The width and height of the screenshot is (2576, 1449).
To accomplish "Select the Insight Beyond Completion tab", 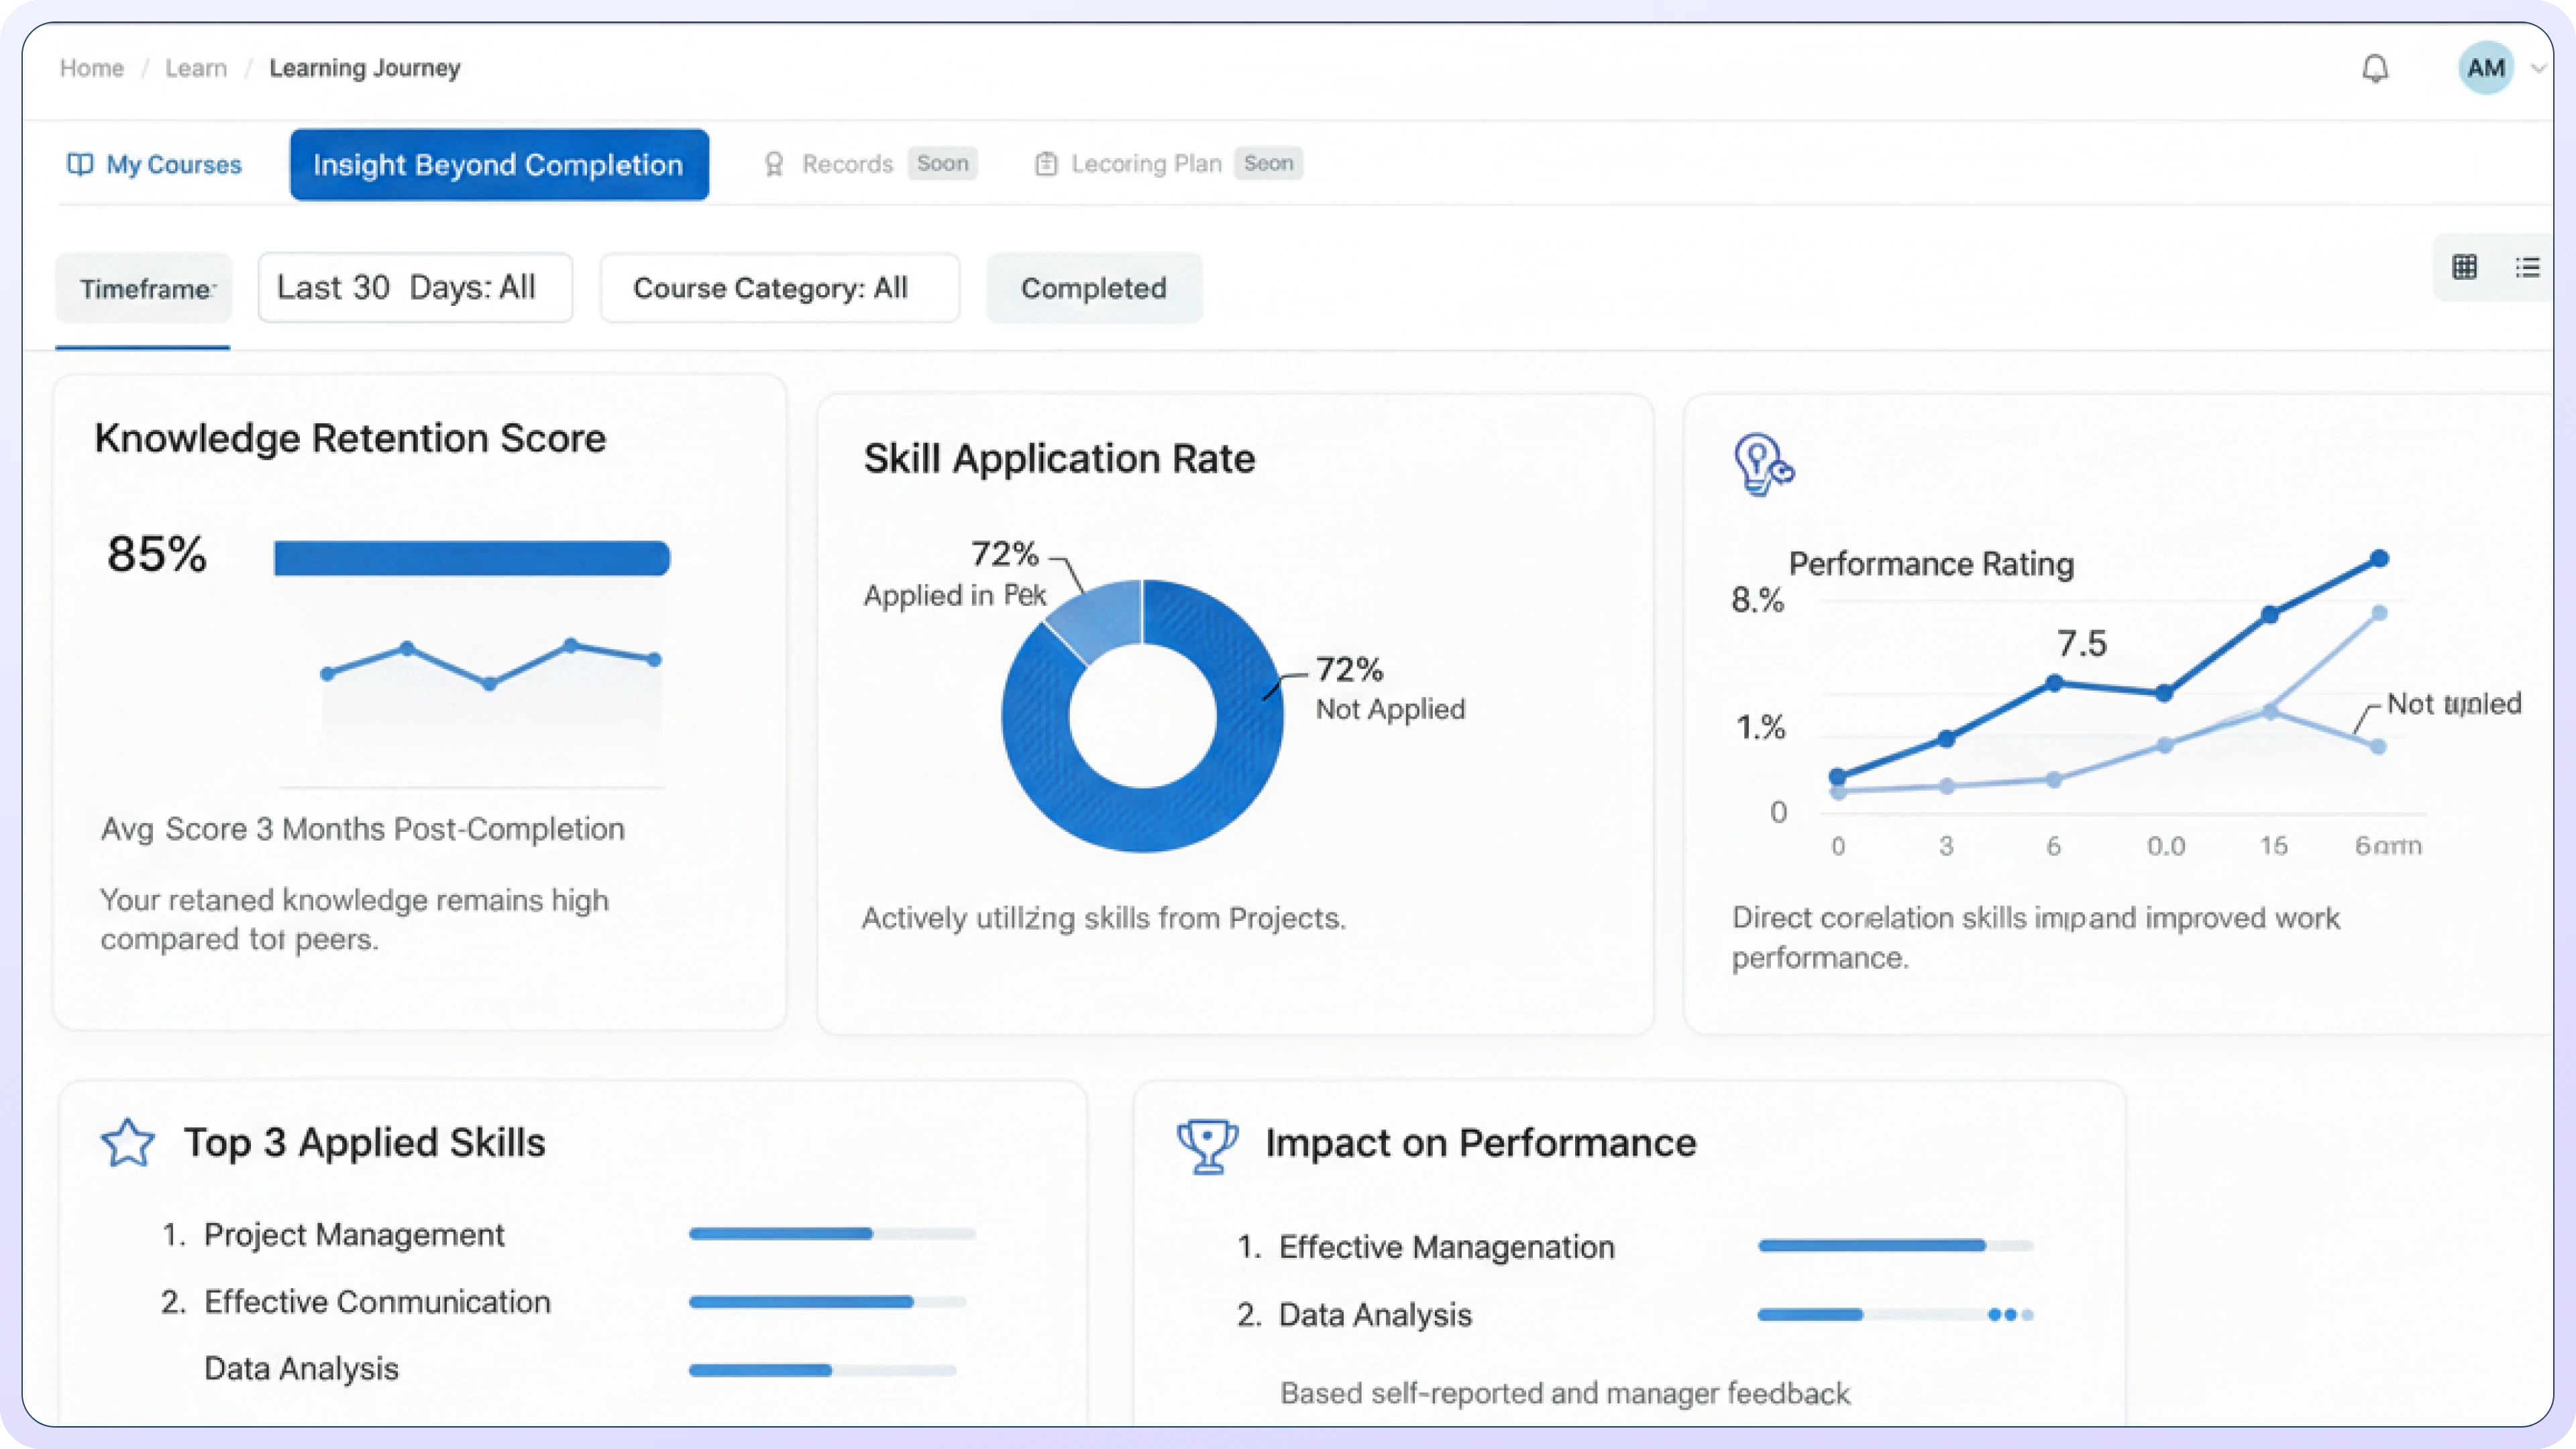I will [498, 165].
